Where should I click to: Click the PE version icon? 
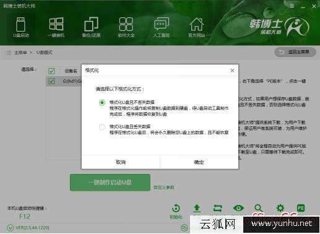301,208
